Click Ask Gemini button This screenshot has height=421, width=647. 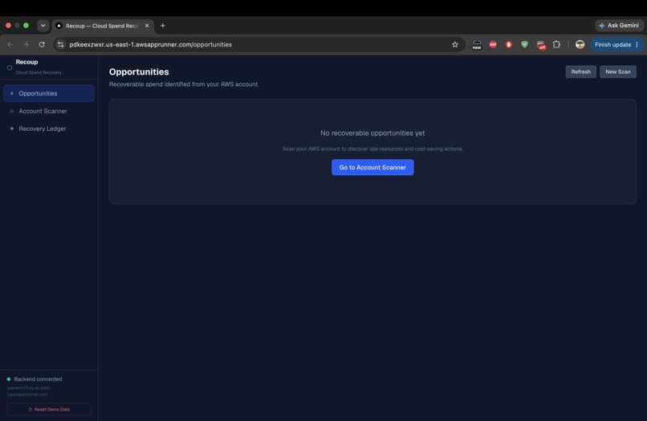coord(620,26)
